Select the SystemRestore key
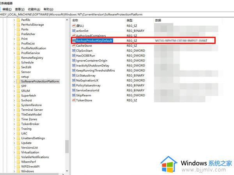The height and width of the screenshot is (175, 234). pos(31,105)
